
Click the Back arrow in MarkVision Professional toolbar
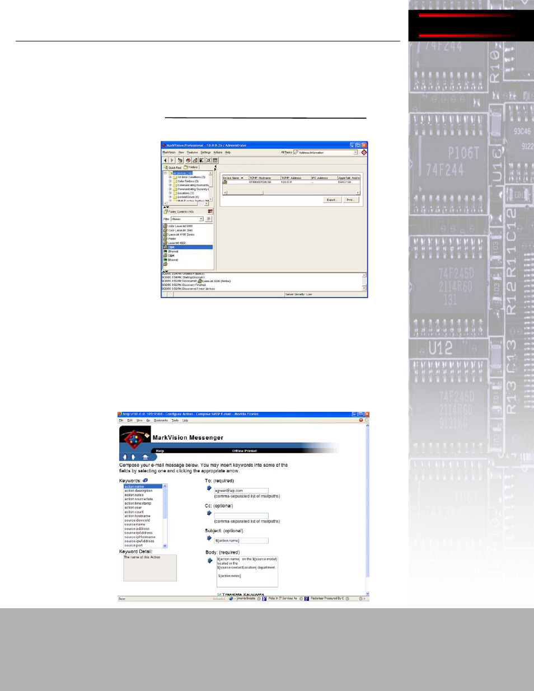click(x=165, y=160)
